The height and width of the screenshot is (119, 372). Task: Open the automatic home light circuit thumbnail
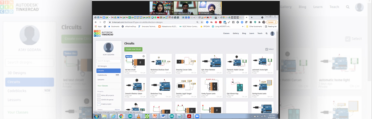pos(262,61)
